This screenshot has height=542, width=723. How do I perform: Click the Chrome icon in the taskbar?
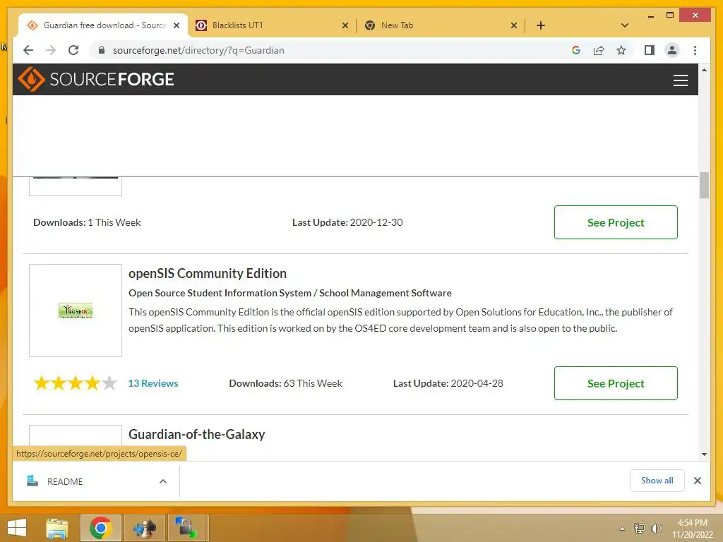point(100,528)
